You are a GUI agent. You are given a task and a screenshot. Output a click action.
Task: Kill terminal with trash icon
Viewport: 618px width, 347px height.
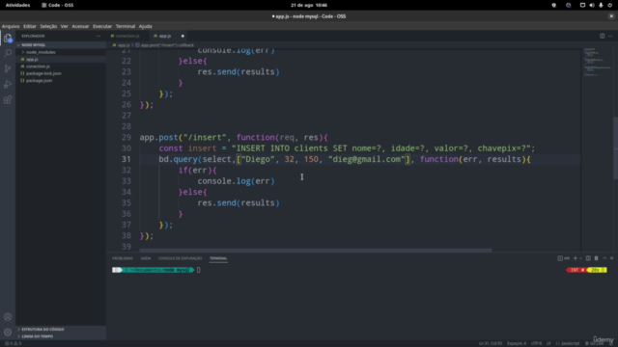pyautogui.click(x=596, y=258)
